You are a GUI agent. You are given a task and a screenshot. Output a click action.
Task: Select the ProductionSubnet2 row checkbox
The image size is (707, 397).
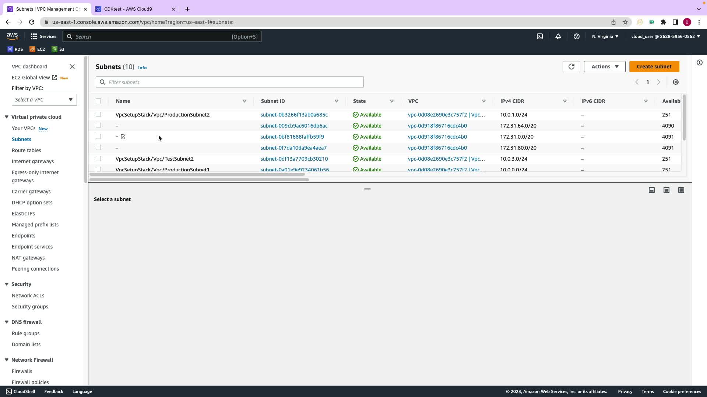pyautogui.click(x=98, y=115)
